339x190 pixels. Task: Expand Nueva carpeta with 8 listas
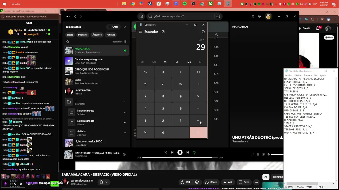pyautogui.click(x=125, y=122)
